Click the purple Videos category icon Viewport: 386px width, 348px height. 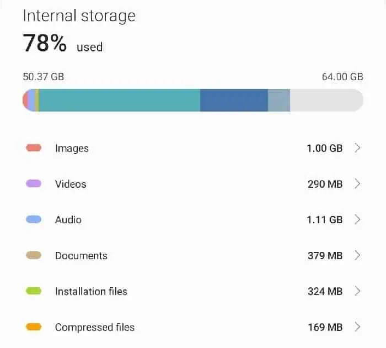34,184
